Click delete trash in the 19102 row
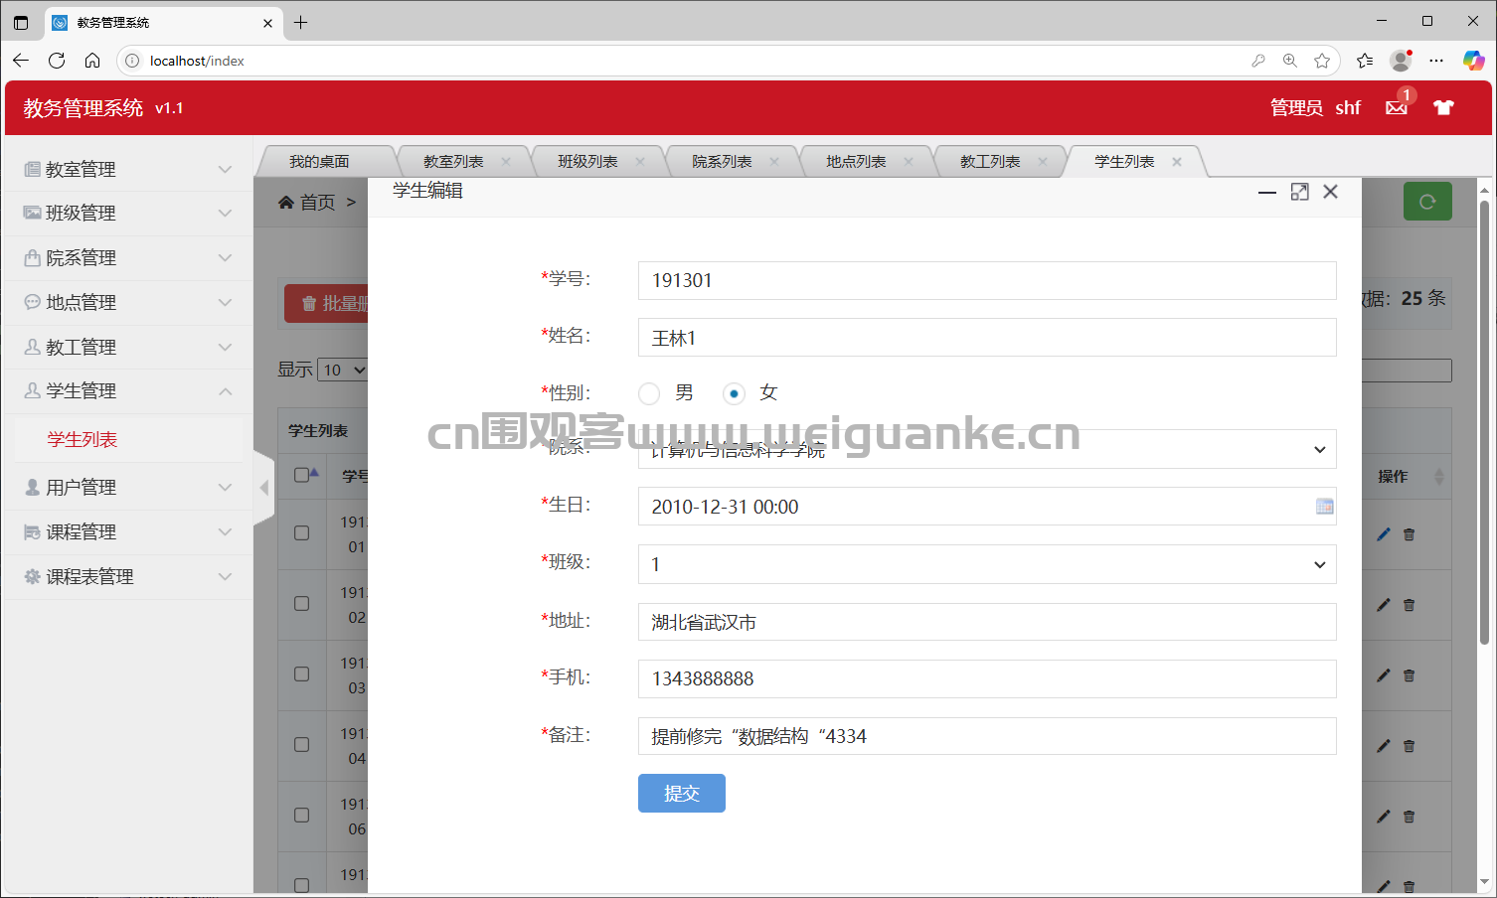 1409,605
